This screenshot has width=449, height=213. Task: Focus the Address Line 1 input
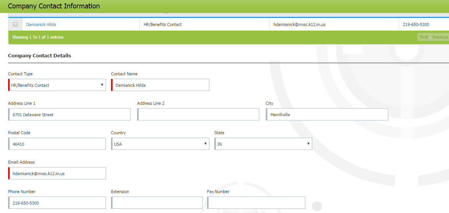(70, 114)
